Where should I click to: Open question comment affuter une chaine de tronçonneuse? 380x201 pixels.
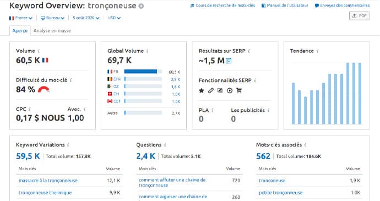(x=172, y=183)
